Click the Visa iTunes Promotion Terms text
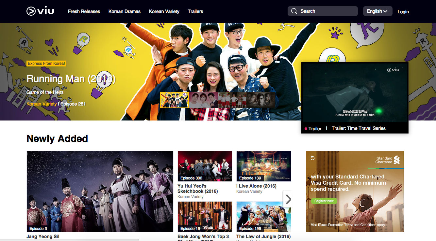Image resolution: width=436 pixels, height=241 pixels. [x=348, y=225]
